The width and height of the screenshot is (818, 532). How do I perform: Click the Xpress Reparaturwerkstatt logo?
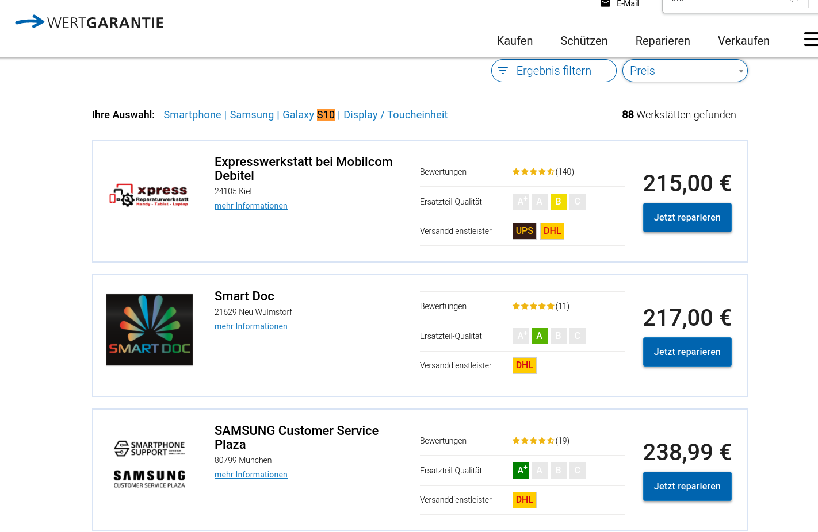click(x=149, y=195)
